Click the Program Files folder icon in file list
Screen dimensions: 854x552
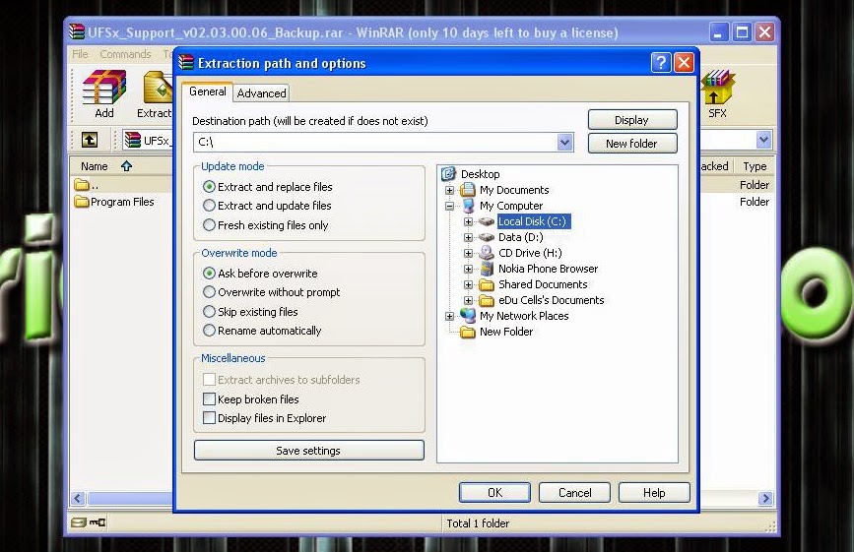[82, 202]
